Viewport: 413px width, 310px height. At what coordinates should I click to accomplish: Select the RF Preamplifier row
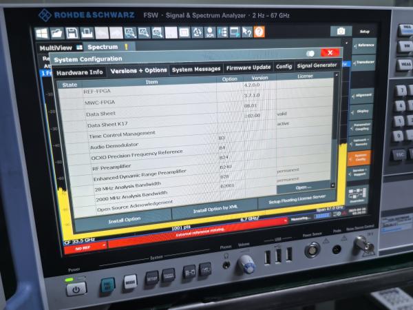click(199, 161)
